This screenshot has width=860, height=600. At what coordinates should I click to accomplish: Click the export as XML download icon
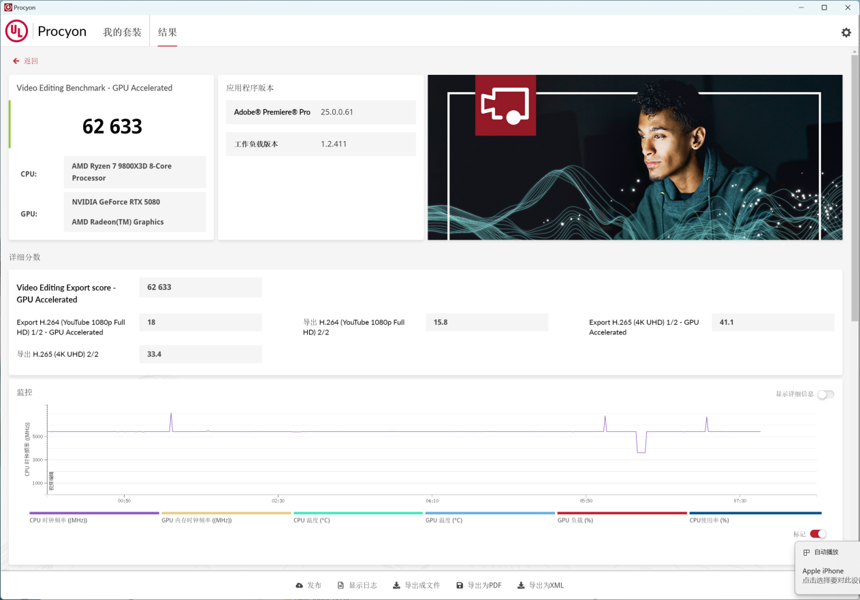[521, 586]
